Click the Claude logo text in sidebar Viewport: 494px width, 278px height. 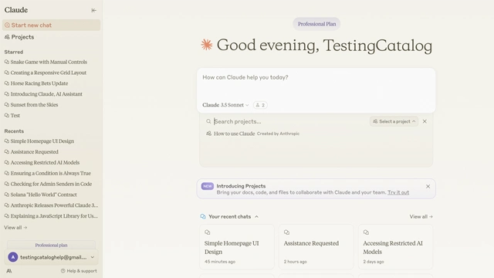tap(16, 10)
